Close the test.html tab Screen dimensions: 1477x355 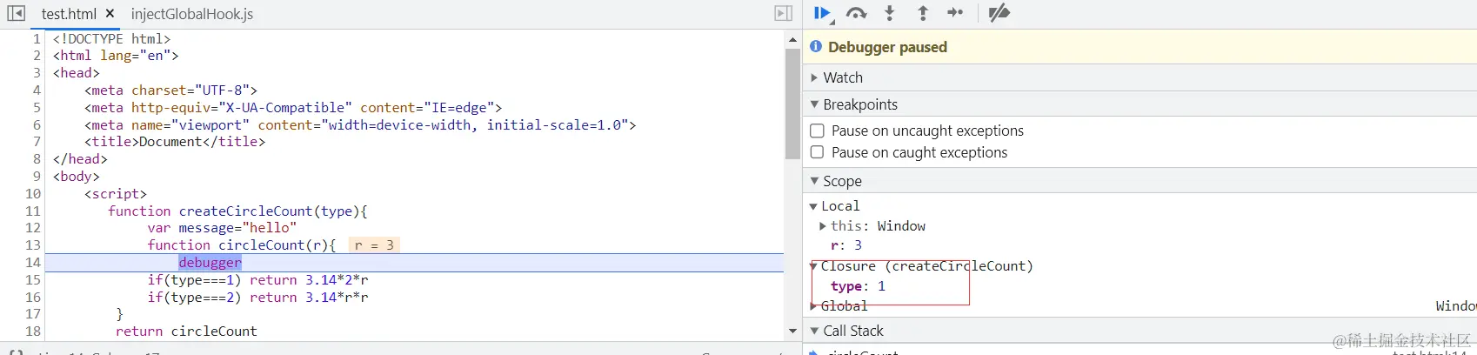(110, 14)
